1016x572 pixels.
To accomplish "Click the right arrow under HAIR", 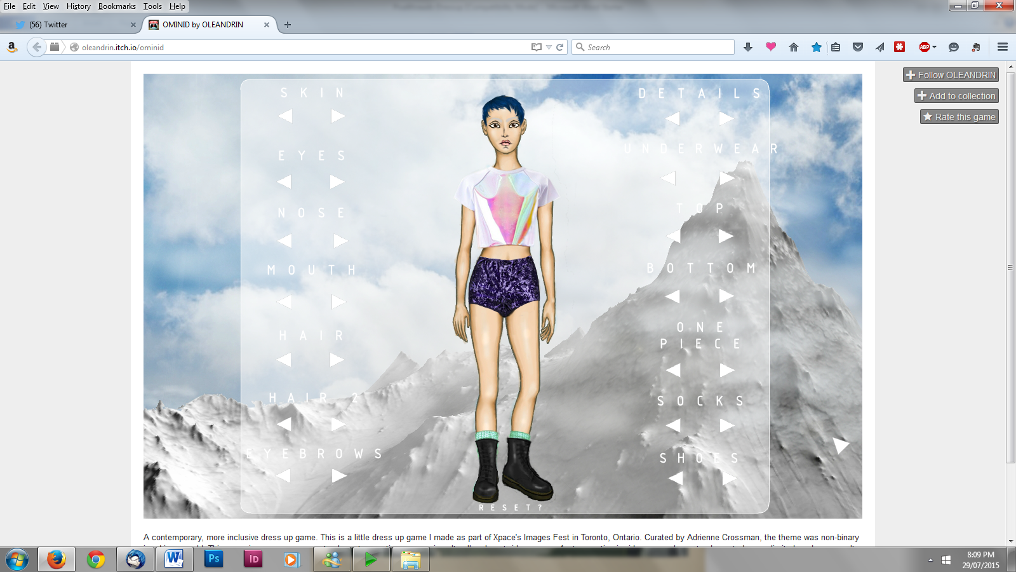I will point(337,360).
